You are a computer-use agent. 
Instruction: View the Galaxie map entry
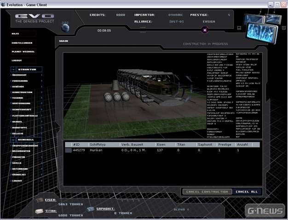17,133
